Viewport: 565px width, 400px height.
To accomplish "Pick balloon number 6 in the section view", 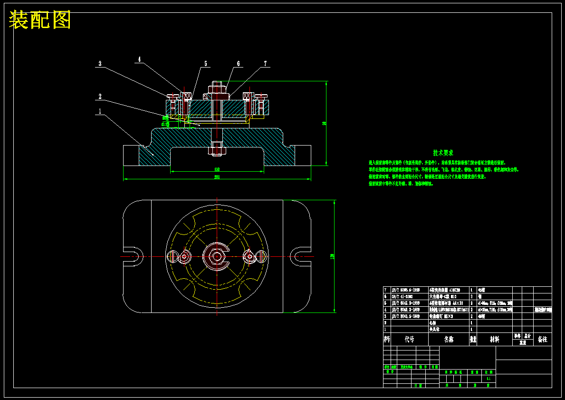I will coord(238,63).
